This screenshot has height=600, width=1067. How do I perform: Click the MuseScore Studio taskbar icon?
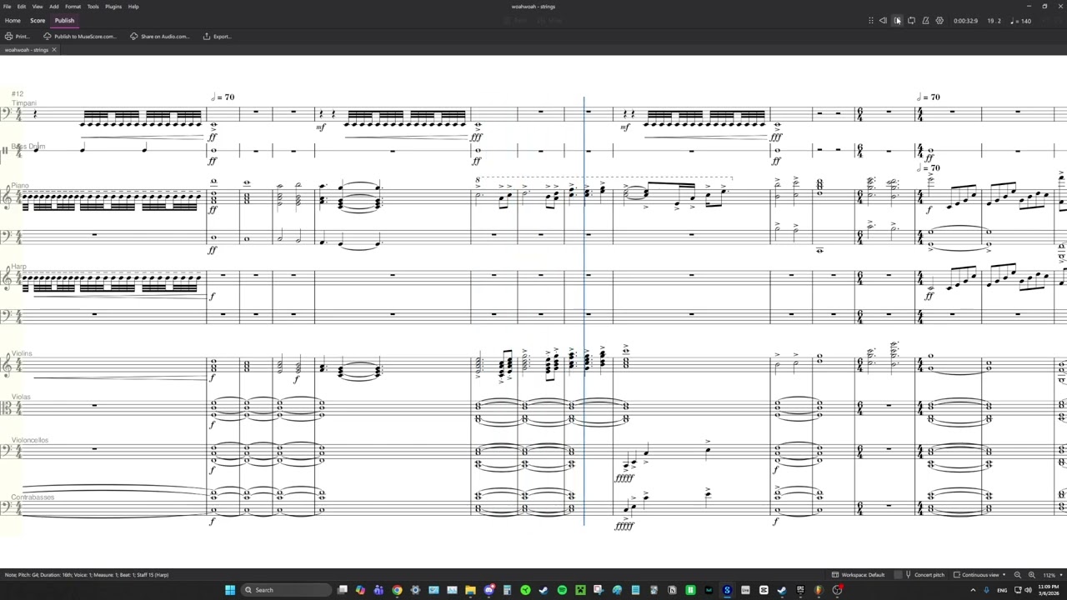click(x=727, y=590)
